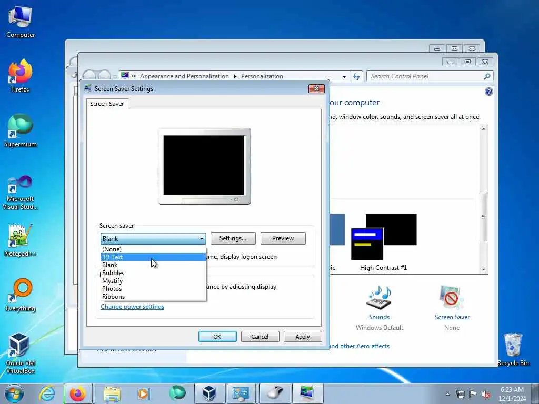This screenshot has height=404, width=539.
Task: Open the Recycle Bin
Action: pos(513,350)
